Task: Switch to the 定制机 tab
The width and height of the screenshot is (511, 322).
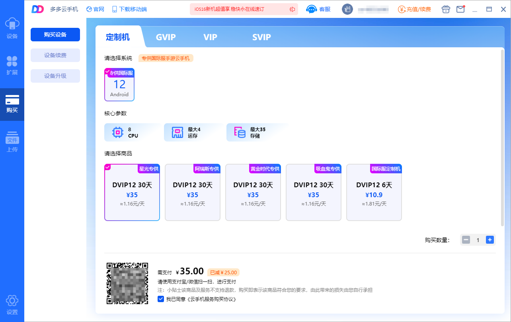Action: click(118, 37)
